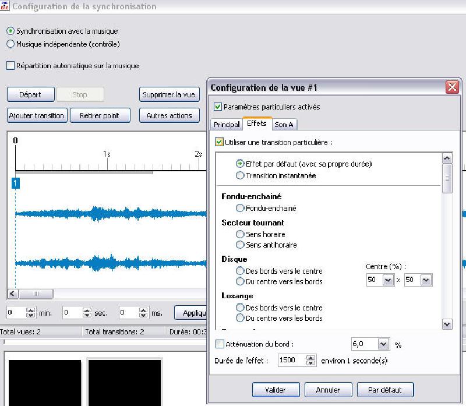Pick Losange Du centre vers les bords

240,318
